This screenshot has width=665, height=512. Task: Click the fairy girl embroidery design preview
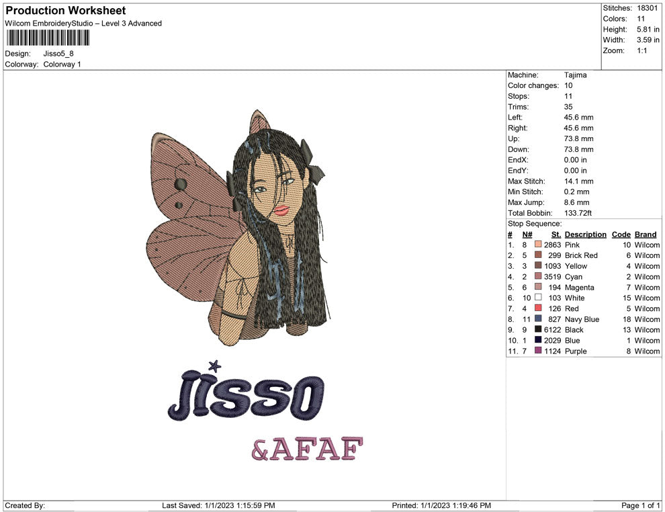[238, 227]
